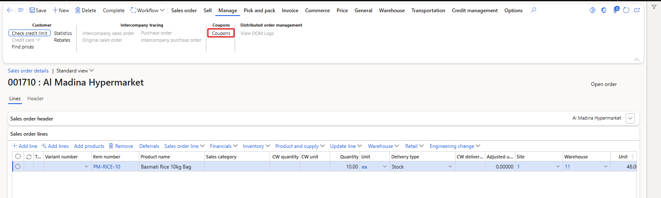Open Rebates
The image size is (661, 198).
pyautogui.click(x=62, y=40)
